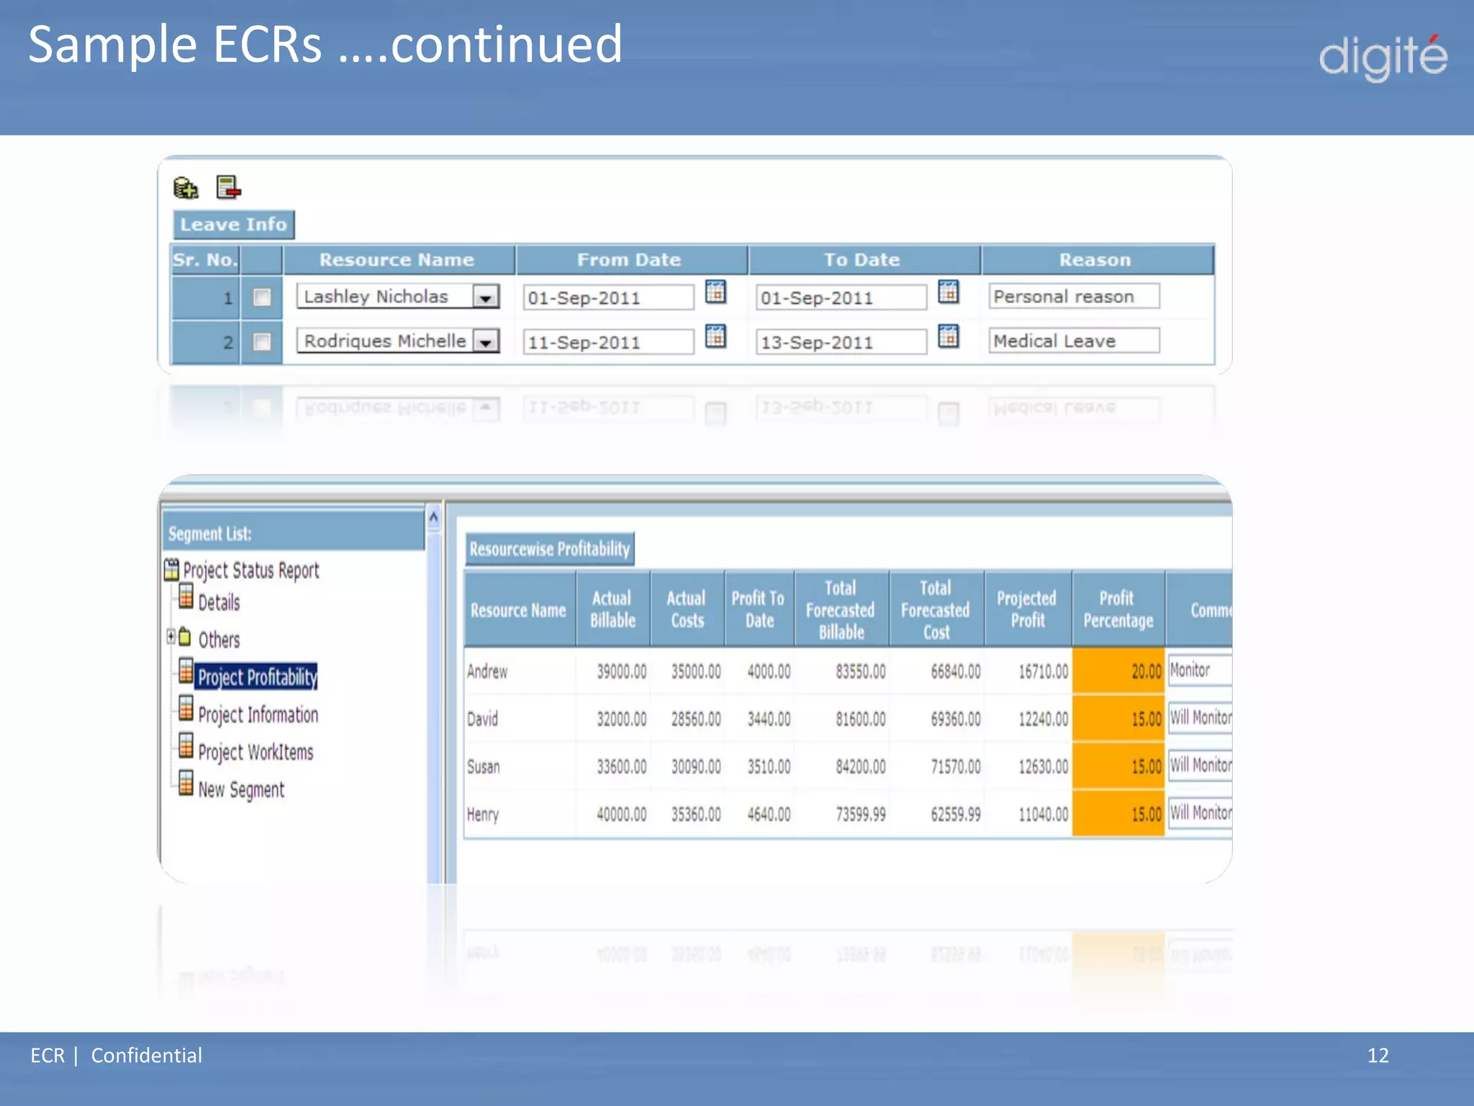The image size is (1474, 1106).
Task: Click the Resource Name header in Leave Info
Action: pyautogui.click(x=398, y=260)
